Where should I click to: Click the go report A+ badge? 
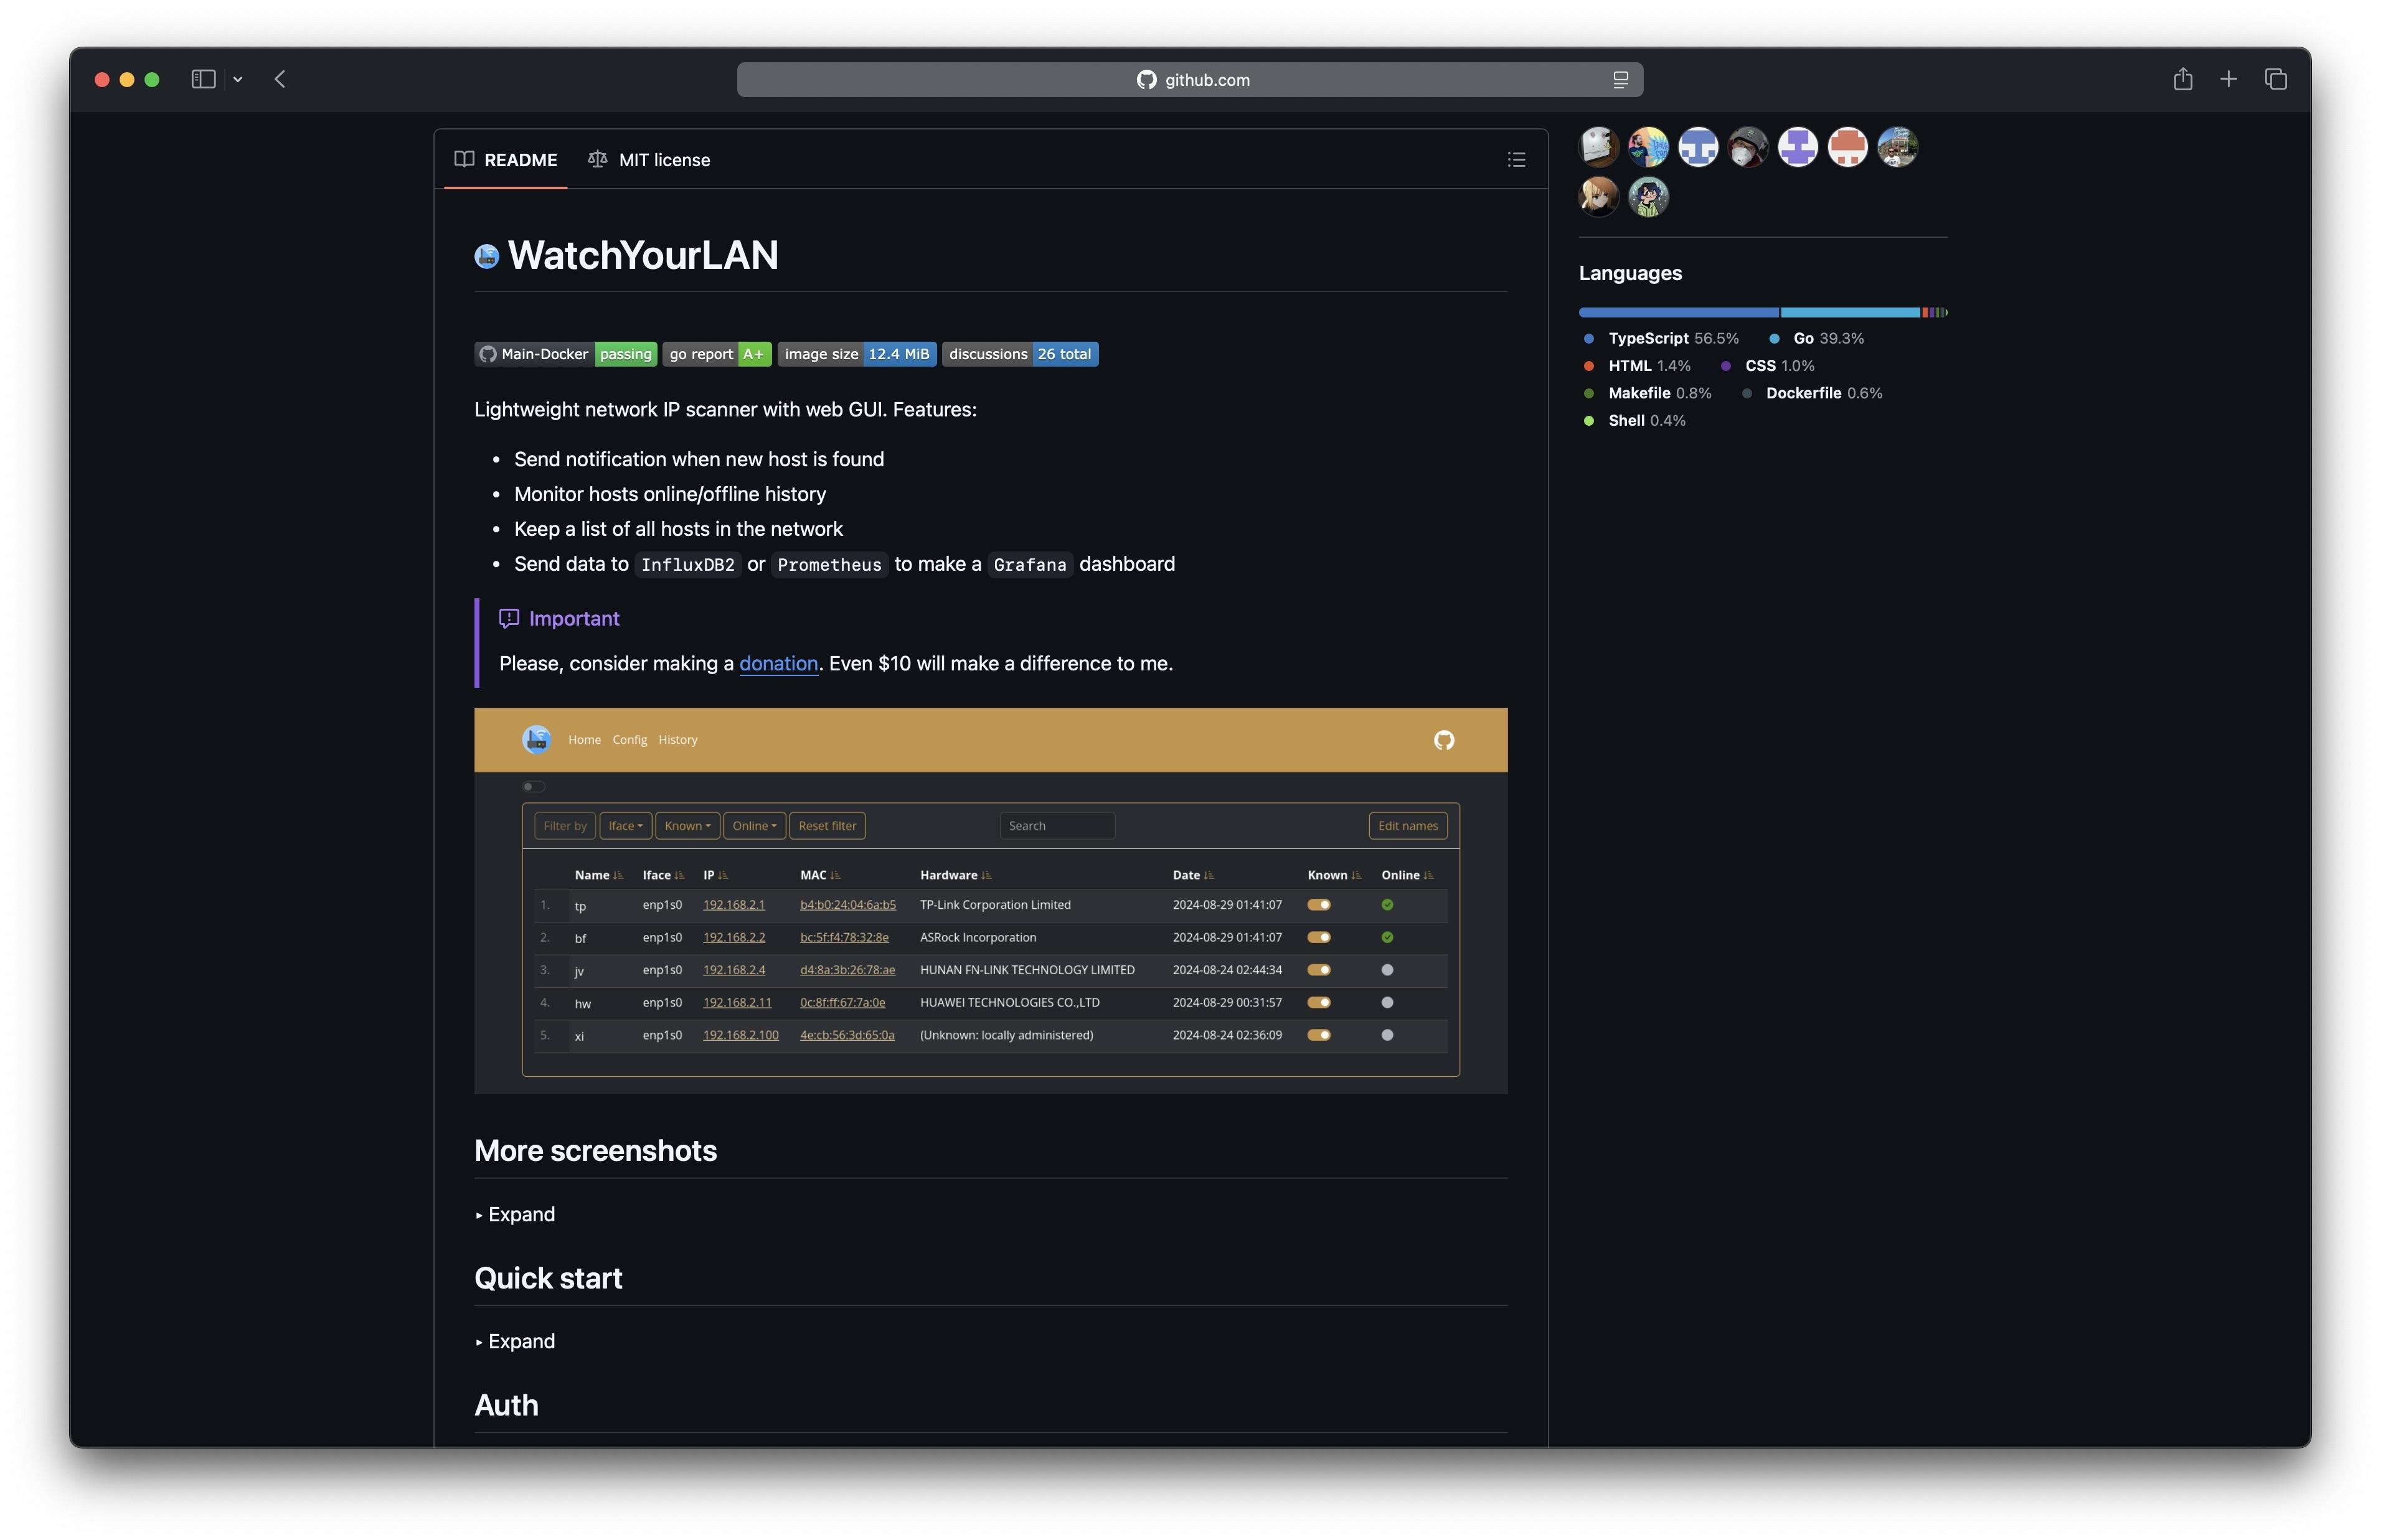pyautogui.click(x=716, y=354)
